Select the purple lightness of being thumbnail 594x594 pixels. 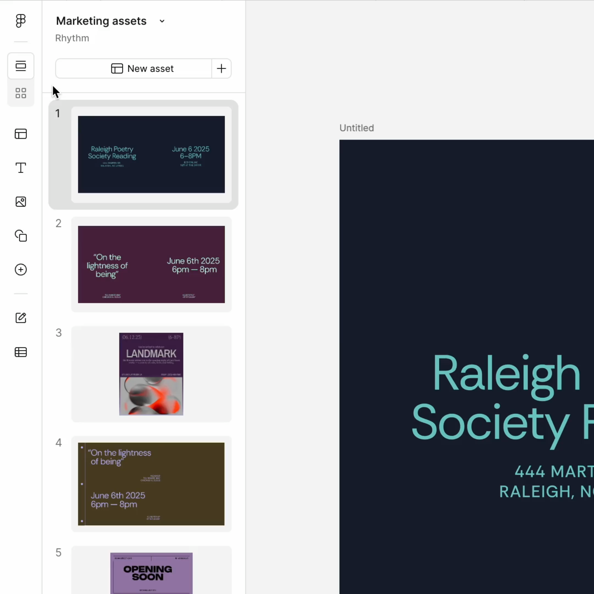pos(151,264)
